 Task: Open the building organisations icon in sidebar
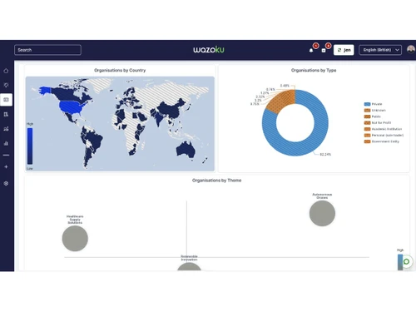click(6, 114)
